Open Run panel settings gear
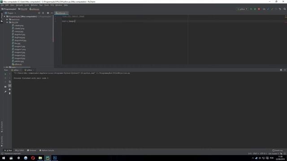Image resolution: width=287 pixels, height=161 pixels. click(281, 70)
